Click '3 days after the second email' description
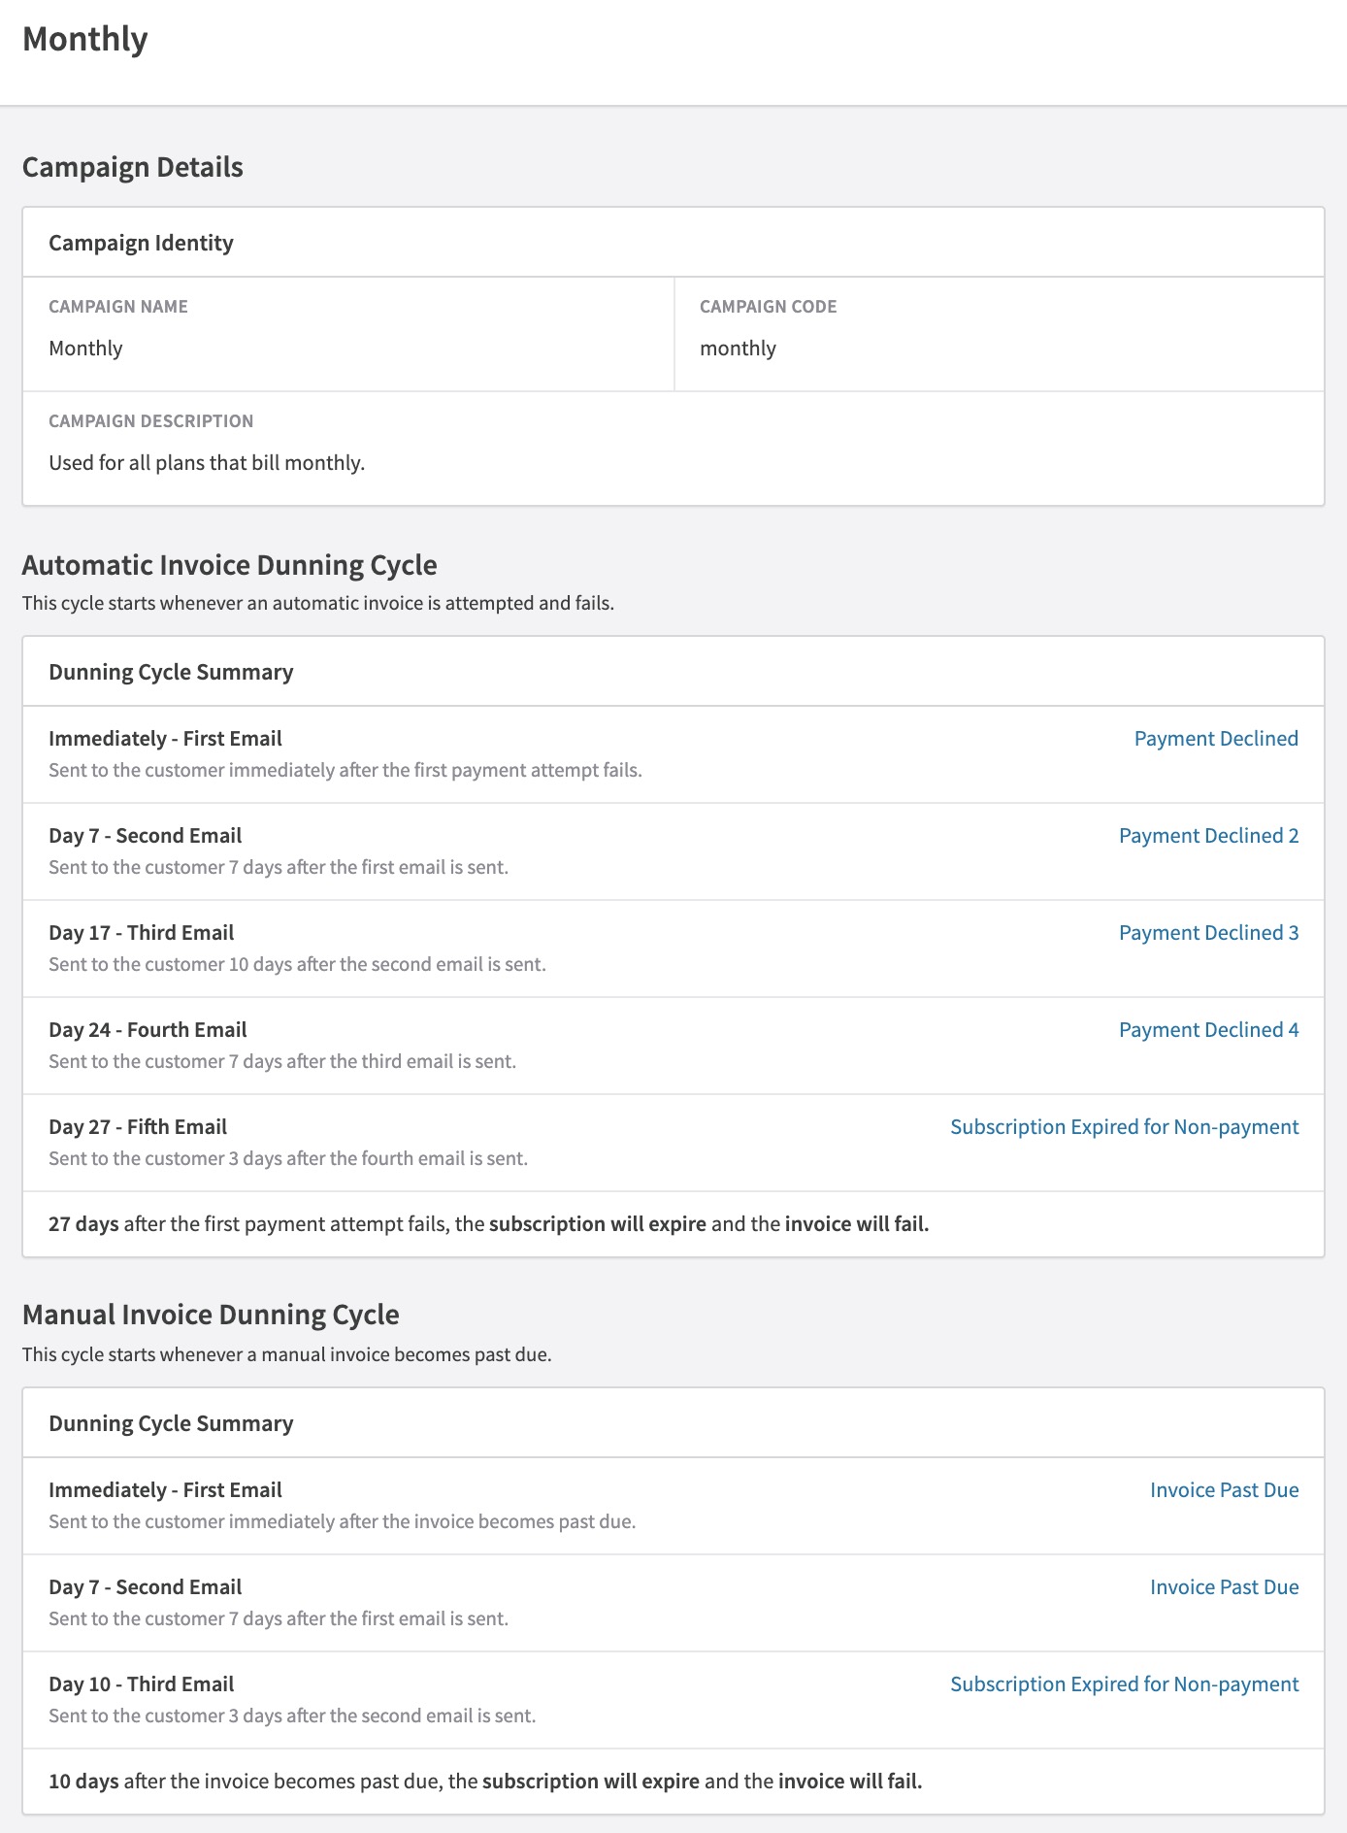The image size is (1347, 1833). point(292,1716)
